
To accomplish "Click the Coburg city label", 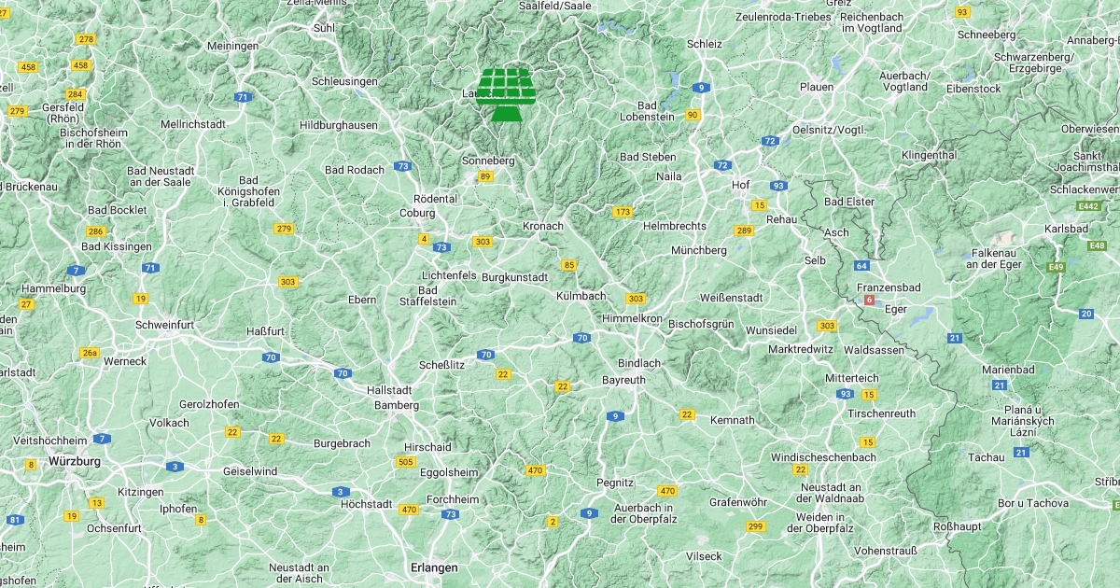I will pos(417,213).
